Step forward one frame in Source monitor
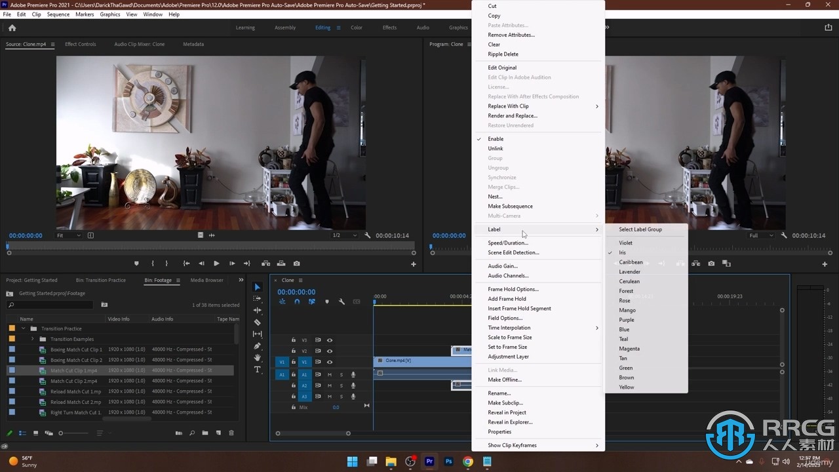839x472 pixels. tap(232, 264)
